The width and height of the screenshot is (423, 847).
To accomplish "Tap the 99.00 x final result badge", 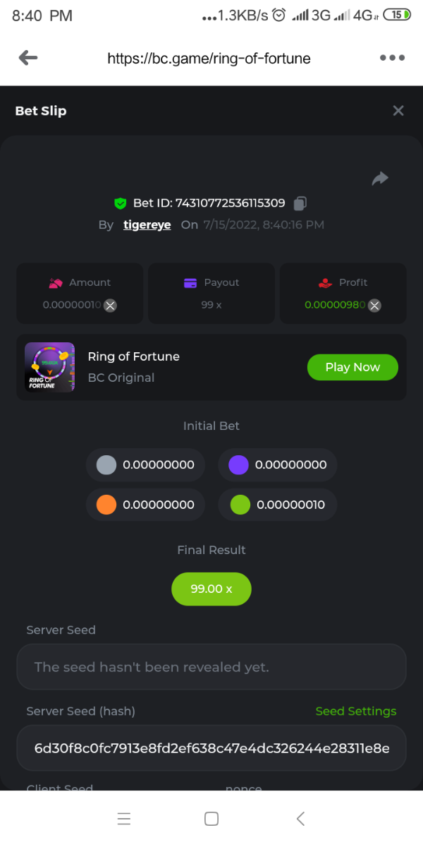I will [x=211, y=589].
